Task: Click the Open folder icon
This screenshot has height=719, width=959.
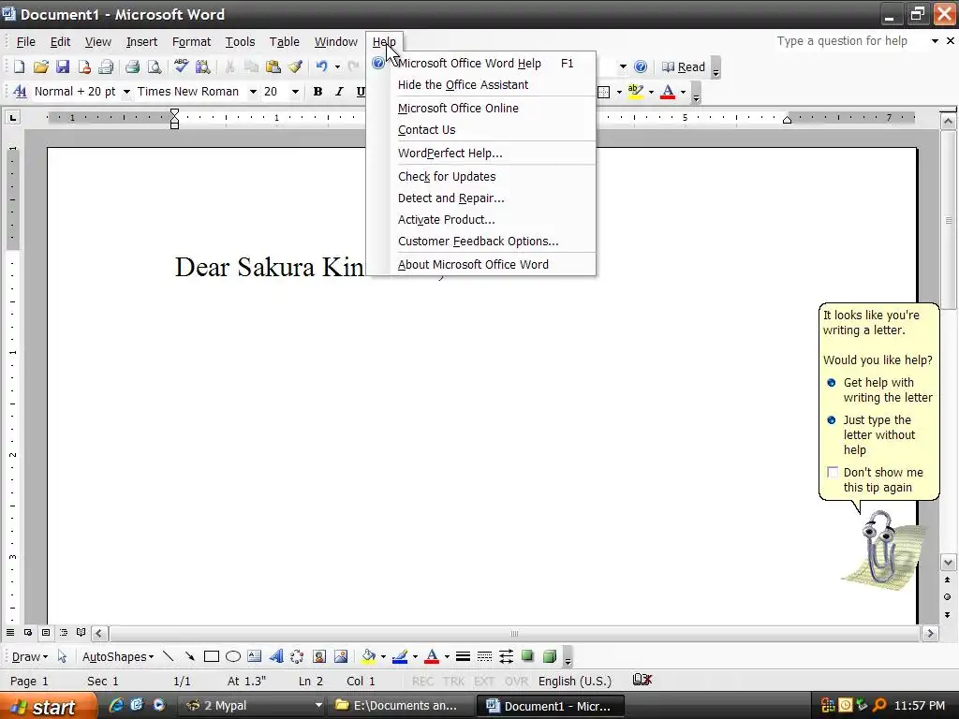Action: coord(40,66)
